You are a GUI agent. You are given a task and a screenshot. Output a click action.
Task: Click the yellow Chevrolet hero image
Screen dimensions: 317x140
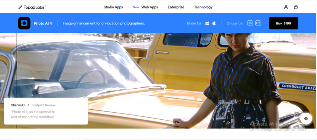pos(158,81)
